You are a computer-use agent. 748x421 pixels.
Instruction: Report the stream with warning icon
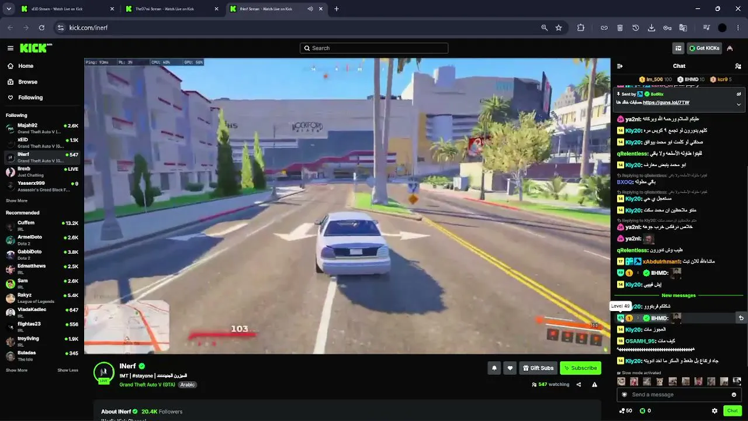tap(594, 384)
